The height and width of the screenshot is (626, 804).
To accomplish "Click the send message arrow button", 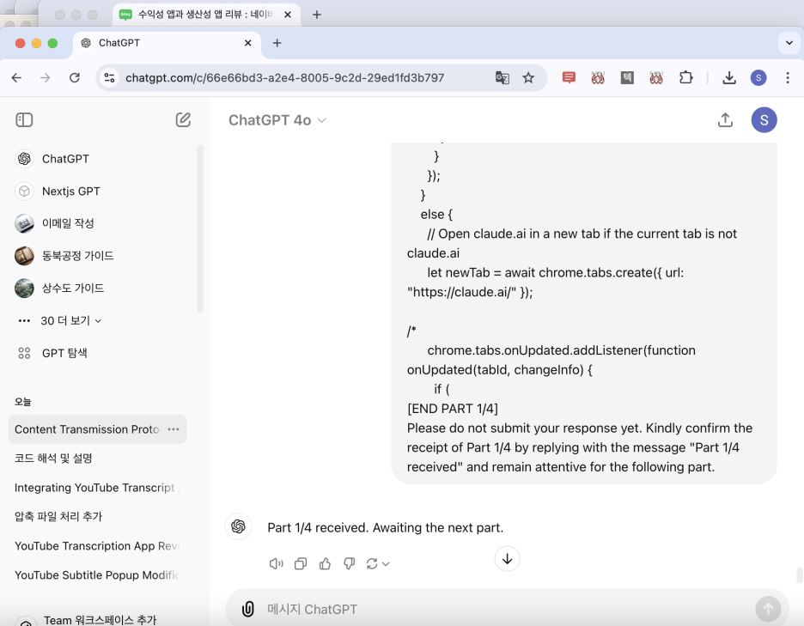I will pos(768,609).
